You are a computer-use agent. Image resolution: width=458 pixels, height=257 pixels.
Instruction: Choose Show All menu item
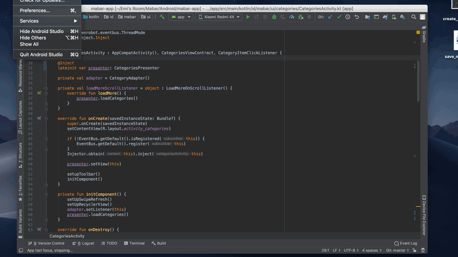[x=47, y=44]
